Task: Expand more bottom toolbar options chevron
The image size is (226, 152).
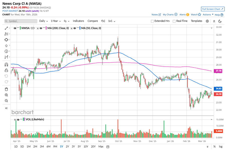Action: coord(207,147)
